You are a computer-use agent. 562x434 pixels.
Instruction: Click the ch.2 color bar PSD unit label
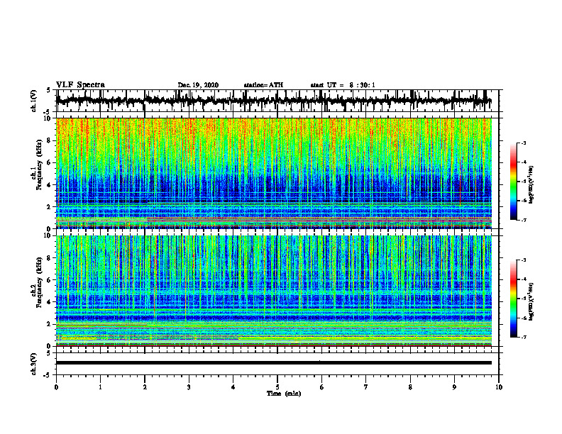pos(531,301)
